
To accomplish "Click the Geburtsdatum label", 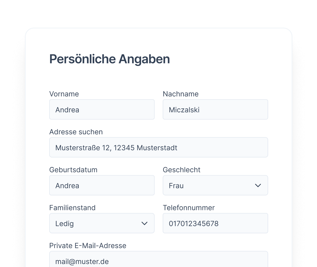I will [x=73, y=170].
